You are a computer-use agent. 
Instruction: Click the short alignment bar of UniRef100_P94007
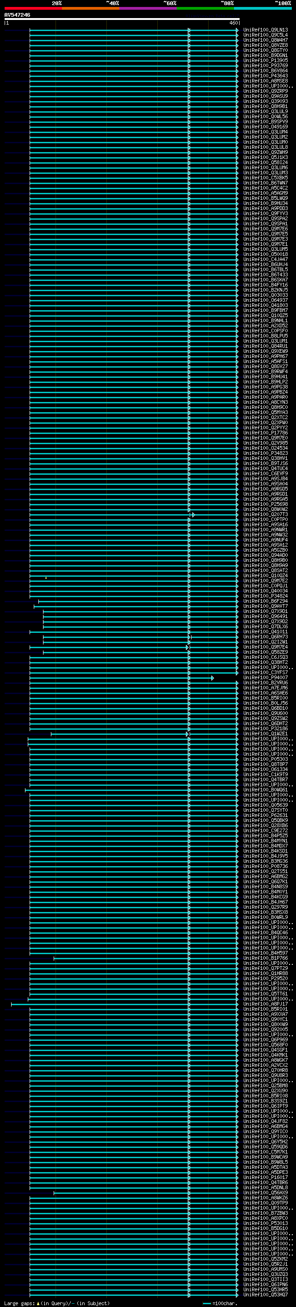tap(122, 678)
